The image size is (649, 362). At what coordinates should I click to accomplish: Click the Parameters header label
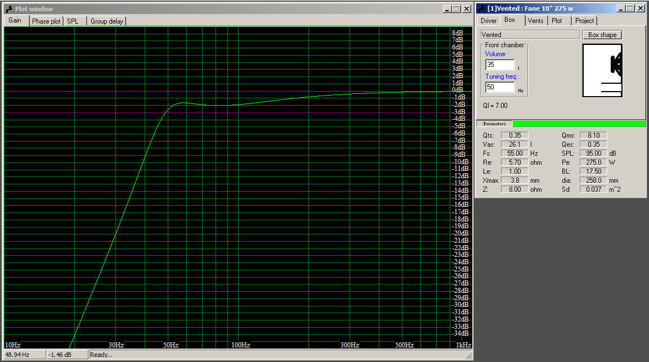tap(494, 124)
